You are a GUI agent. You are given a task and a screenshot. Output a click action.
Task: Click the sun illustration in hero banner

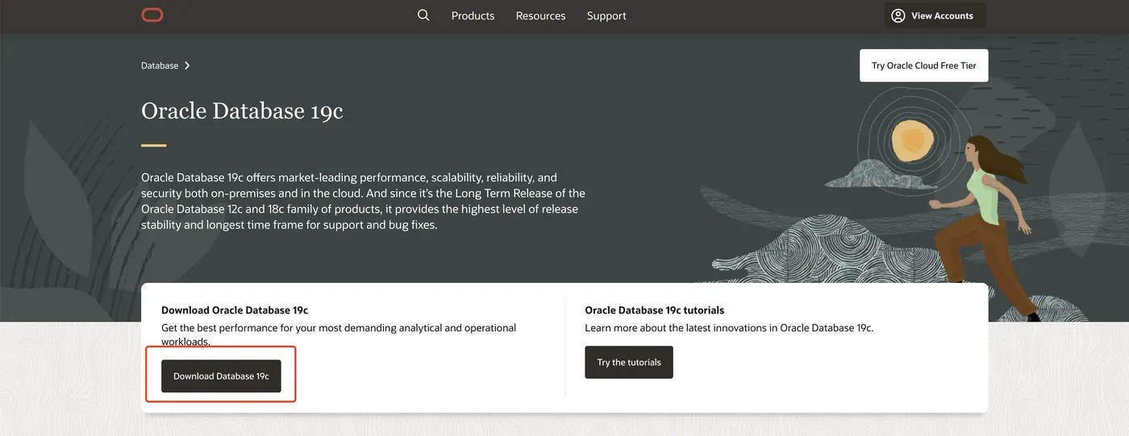[913, 141]
